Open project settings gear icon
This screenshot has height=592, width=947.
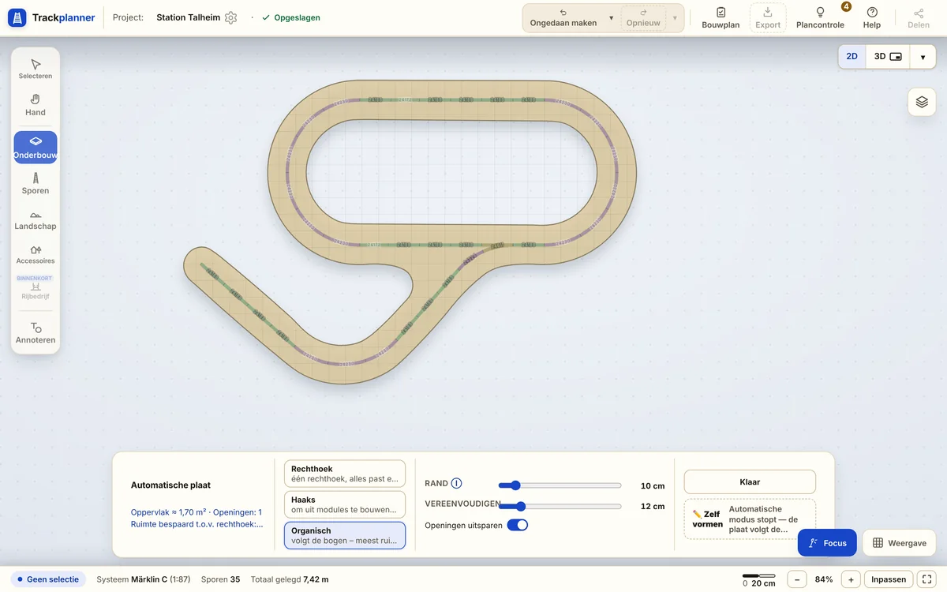(x=230, y=17)
